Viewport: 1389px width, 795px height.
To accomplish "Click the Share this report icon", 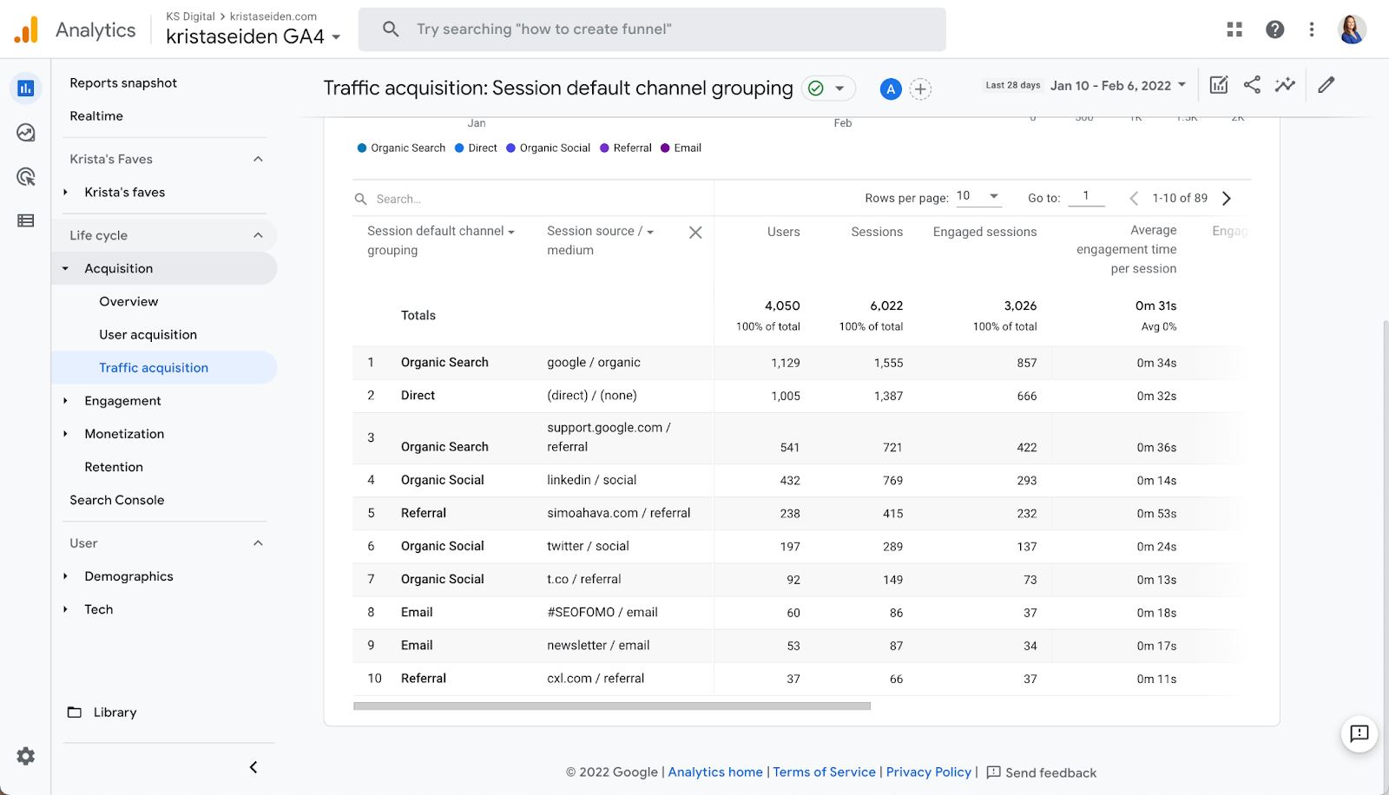I will (x=1252, y=85).
